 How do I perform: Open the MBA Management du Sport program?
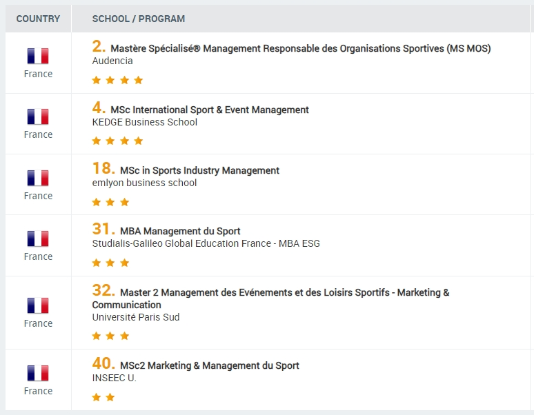point(180,231)
